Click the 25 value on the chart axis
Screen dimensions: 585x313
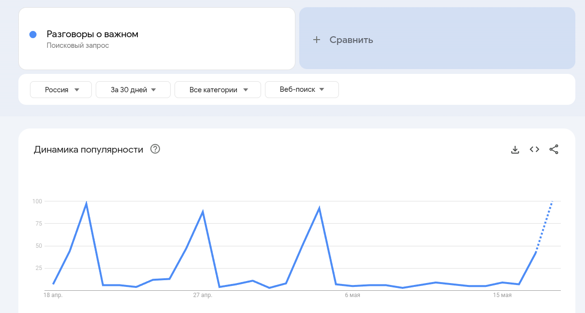pos(39,268)
